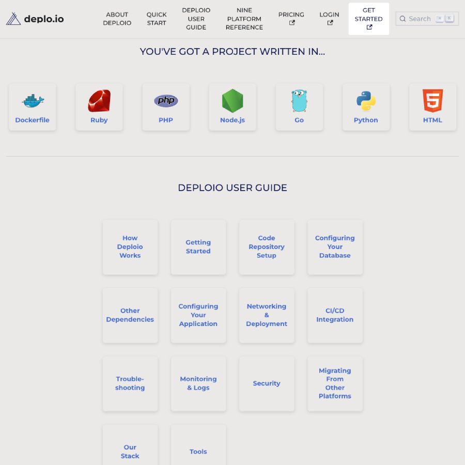Select the Ruby gem icon
Screen dimensions: 465x465
tap(99, 101)
